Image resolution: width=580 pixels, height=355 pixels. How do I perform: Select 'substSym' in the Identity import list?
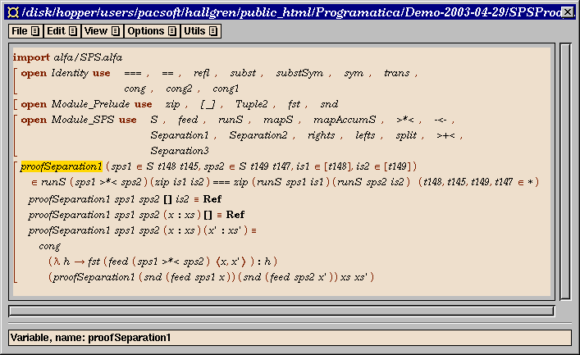coord(299,73)
